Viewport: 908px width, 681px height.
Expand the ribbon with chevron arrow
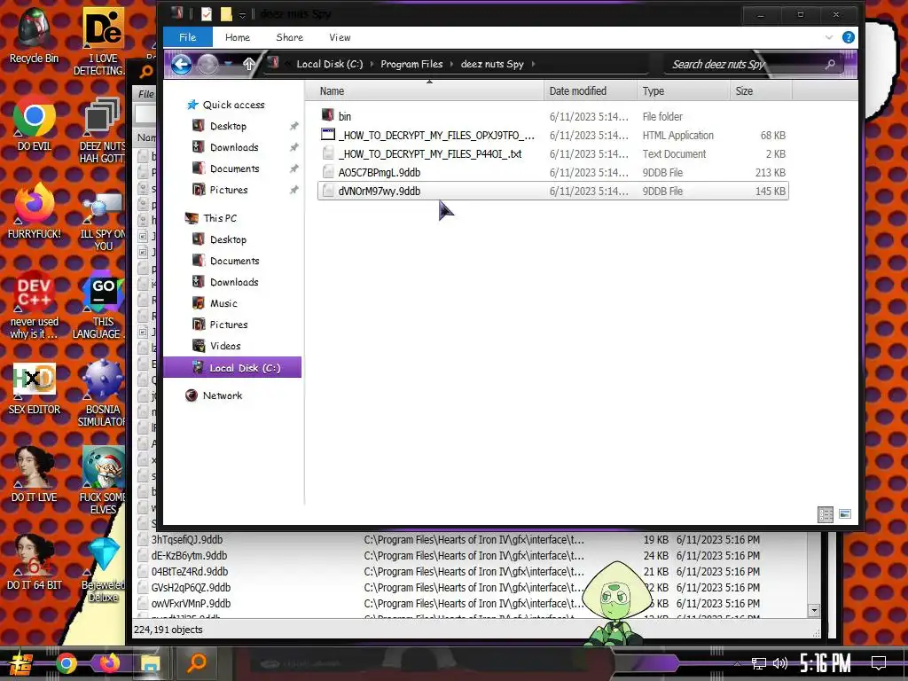click(x=829, y=37)
